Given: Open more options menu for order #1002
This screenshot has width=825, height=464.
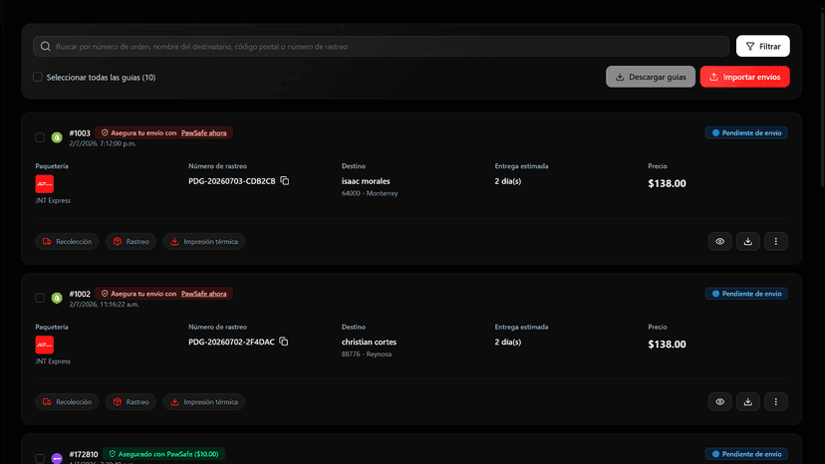Looking at the screenshot, I should click(x=775, y=402).
